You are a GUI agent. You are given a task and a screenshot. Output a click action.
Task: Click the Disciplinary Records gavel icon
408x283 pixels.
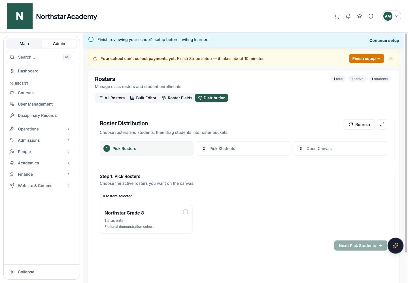click(x=12, y=115)
